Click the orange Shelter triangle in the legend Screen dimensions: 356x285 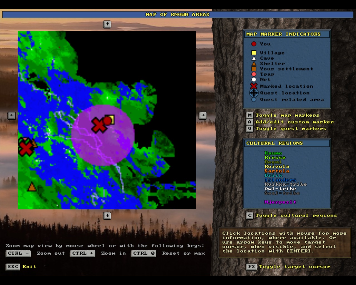point(254,63)
